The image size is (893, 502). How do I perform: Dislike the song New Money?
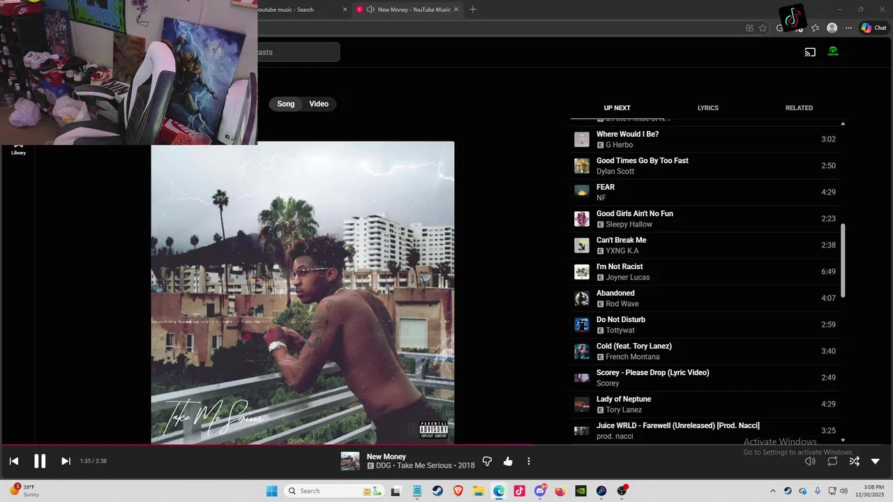click(487, 461)
